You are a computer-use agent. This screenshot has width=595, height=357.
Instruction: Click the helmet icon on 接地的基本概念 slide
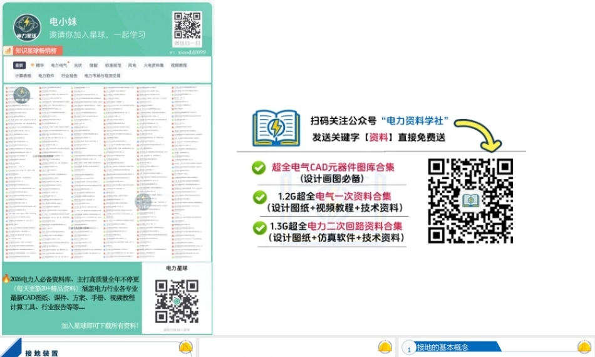click(584, 347)
